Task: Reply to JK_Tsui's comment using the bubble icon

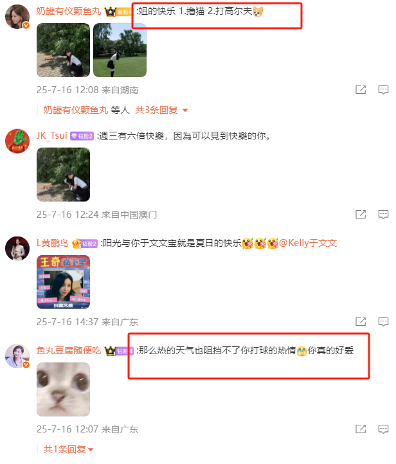Action: (383, 214)
